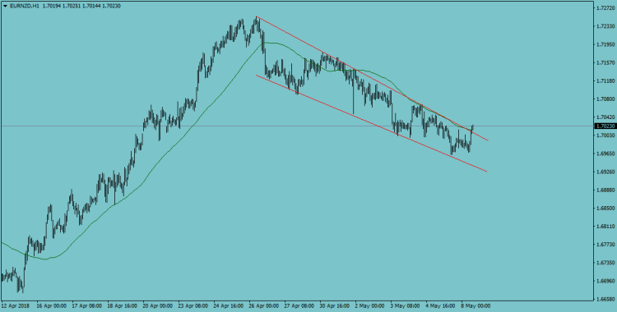Click the 1.66580 price scale label
The height and width of the screenshot is (312, 617).
[x=606, y=300]
